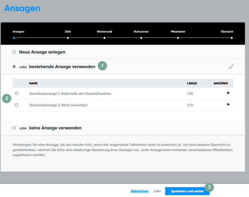Play Standardansage 1 audio preview
249x197 pixels.
(228, 93)
